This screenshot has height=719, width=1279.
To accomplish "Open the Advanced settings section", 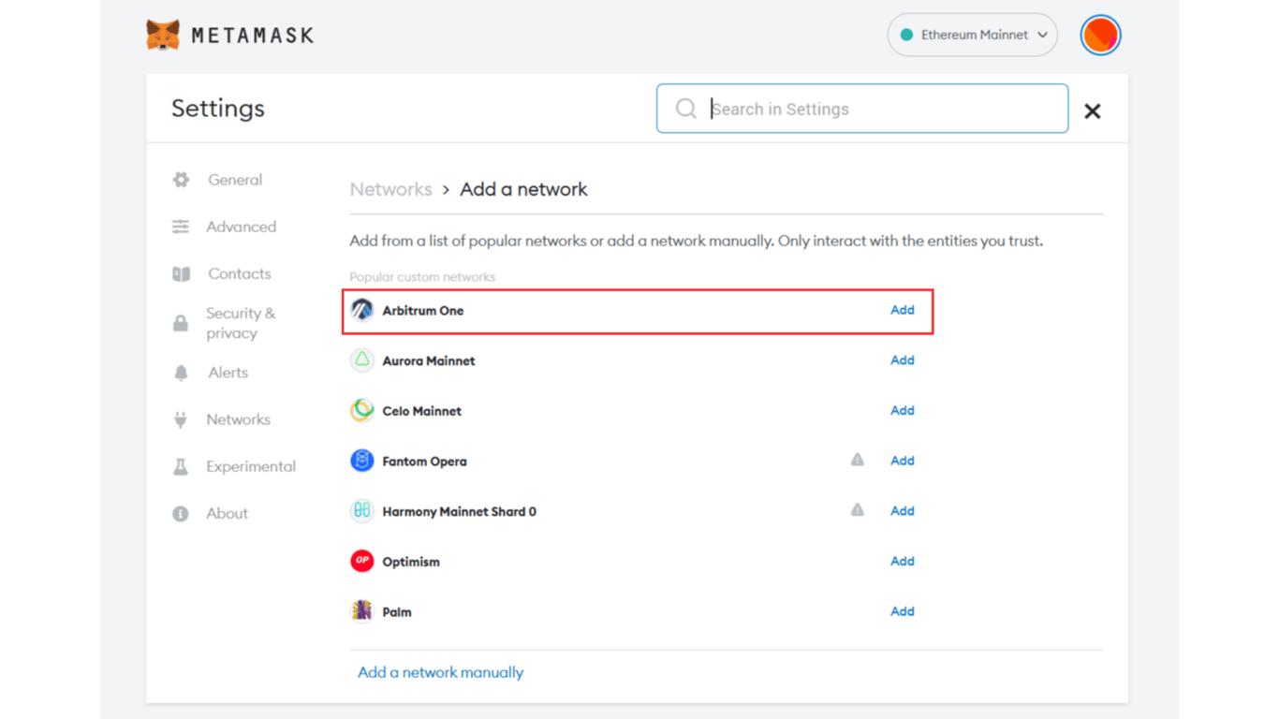I will [241, 226].
